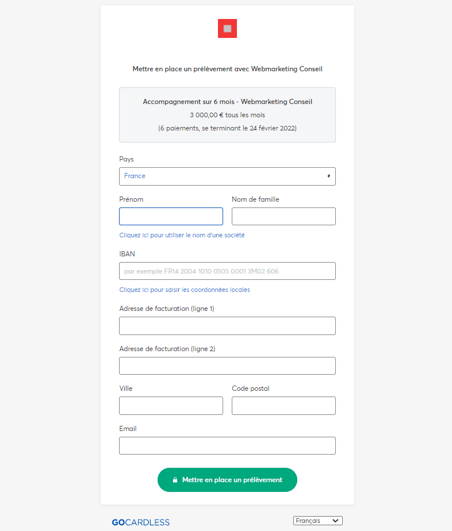The width and height of the screenshot is (452, 531).
Task: Click link to enter local bank details
Action: [x=185, y=290]
